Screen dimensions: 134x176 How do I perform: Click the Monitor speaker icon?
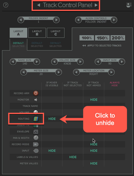click(x=36, y=100)
